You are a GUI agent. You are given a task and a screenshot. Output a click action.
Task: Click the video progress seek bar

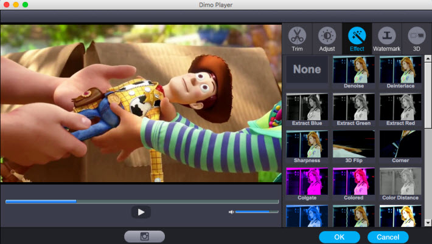coord(142,201)
